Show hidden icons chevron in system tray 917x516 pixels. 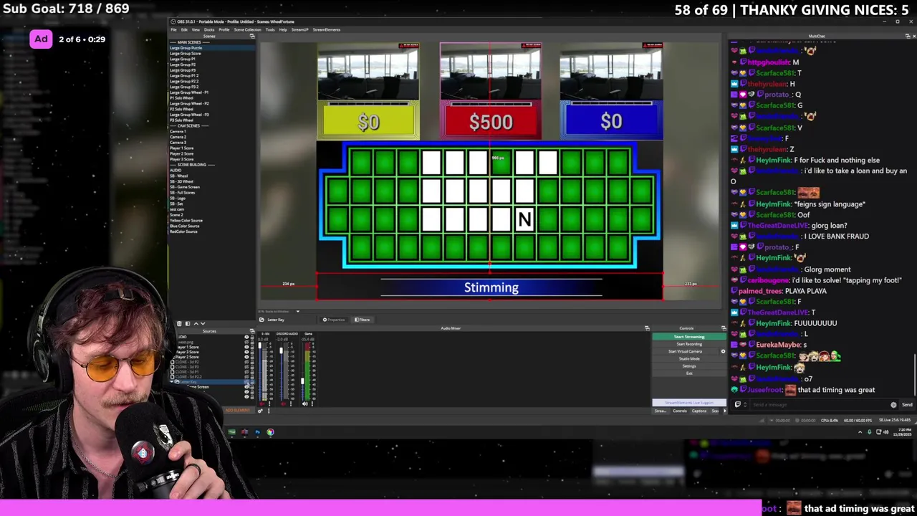pyautogui.click(x=860, y=432)
